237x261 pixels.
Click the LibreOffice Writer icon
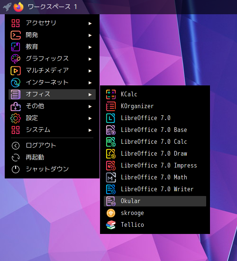point(111,189)
